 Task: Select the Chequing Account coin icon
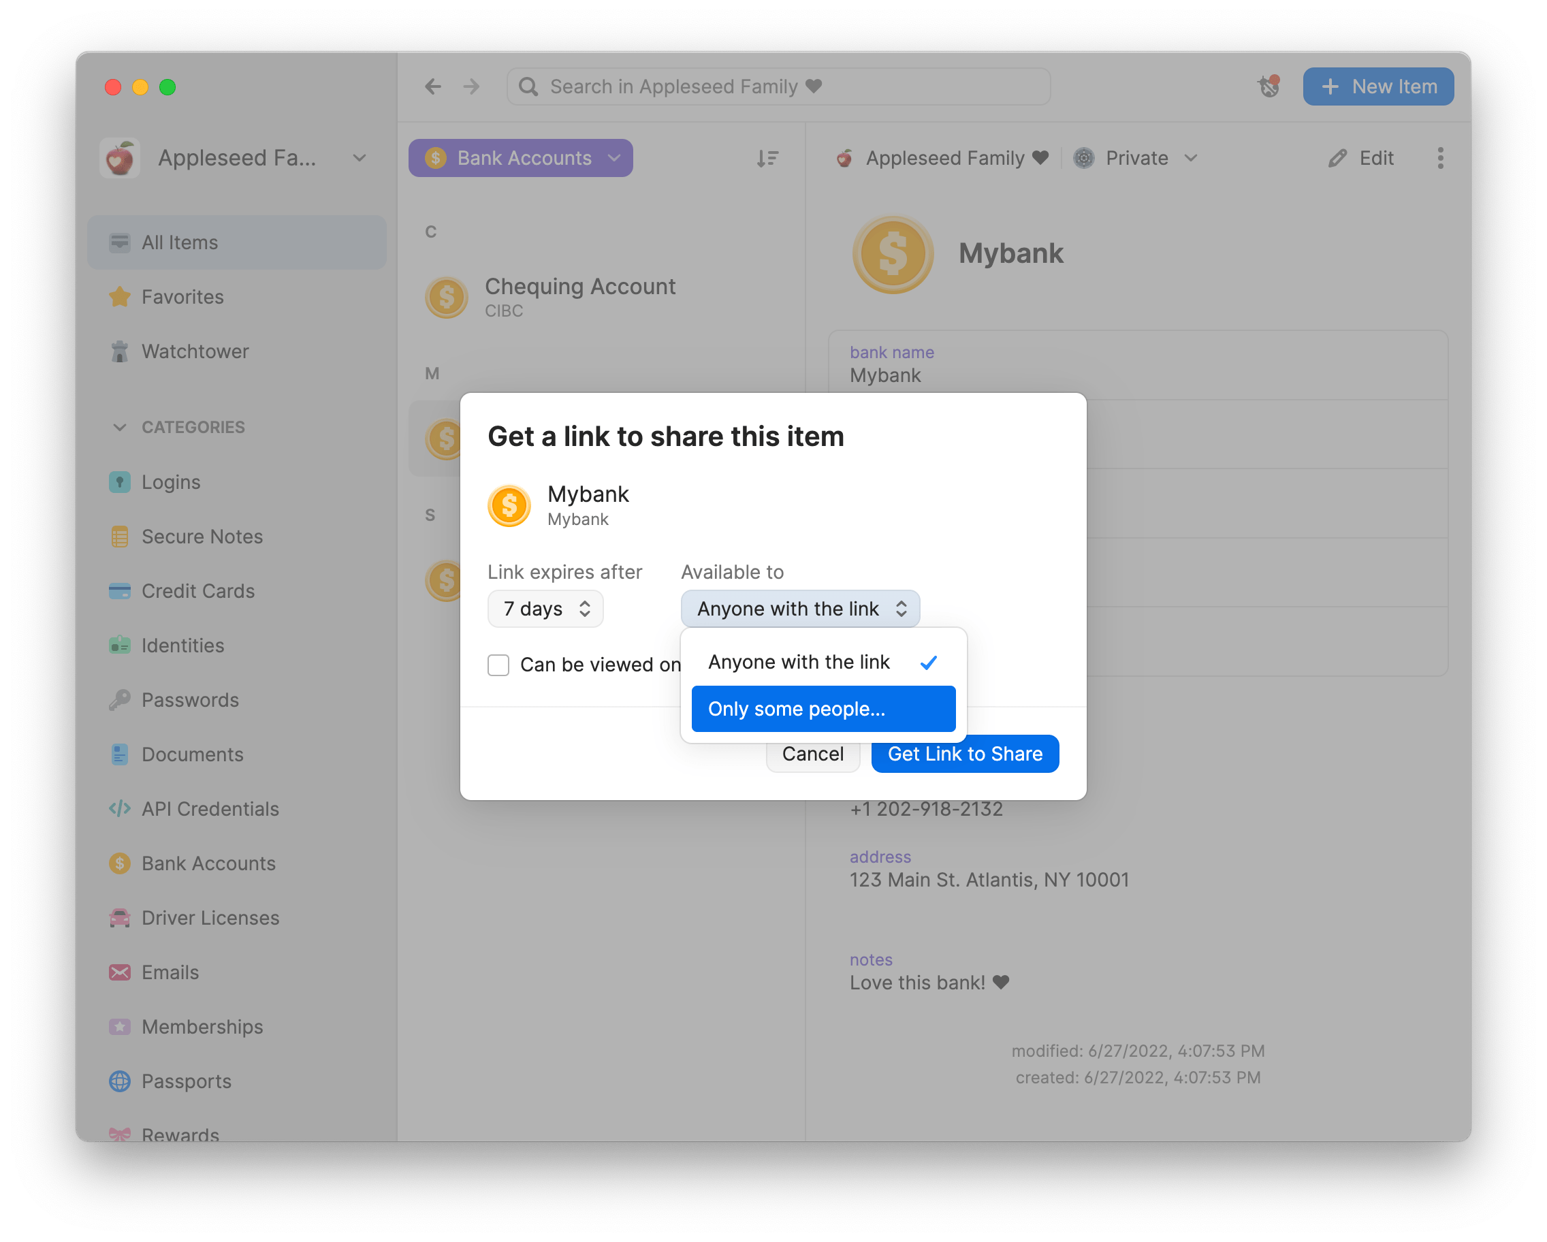point(446,297)
